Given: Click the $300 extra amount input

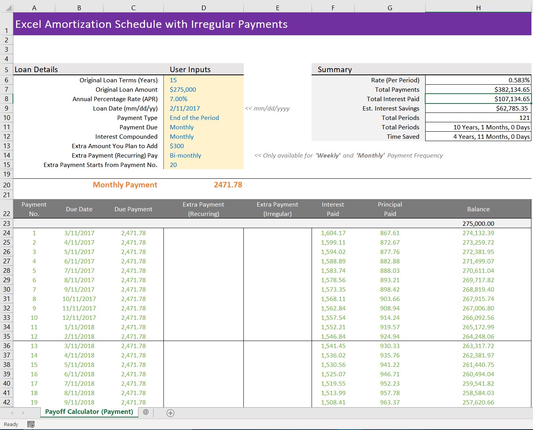Looking at the screenshot, I should (x=203, y=146).
